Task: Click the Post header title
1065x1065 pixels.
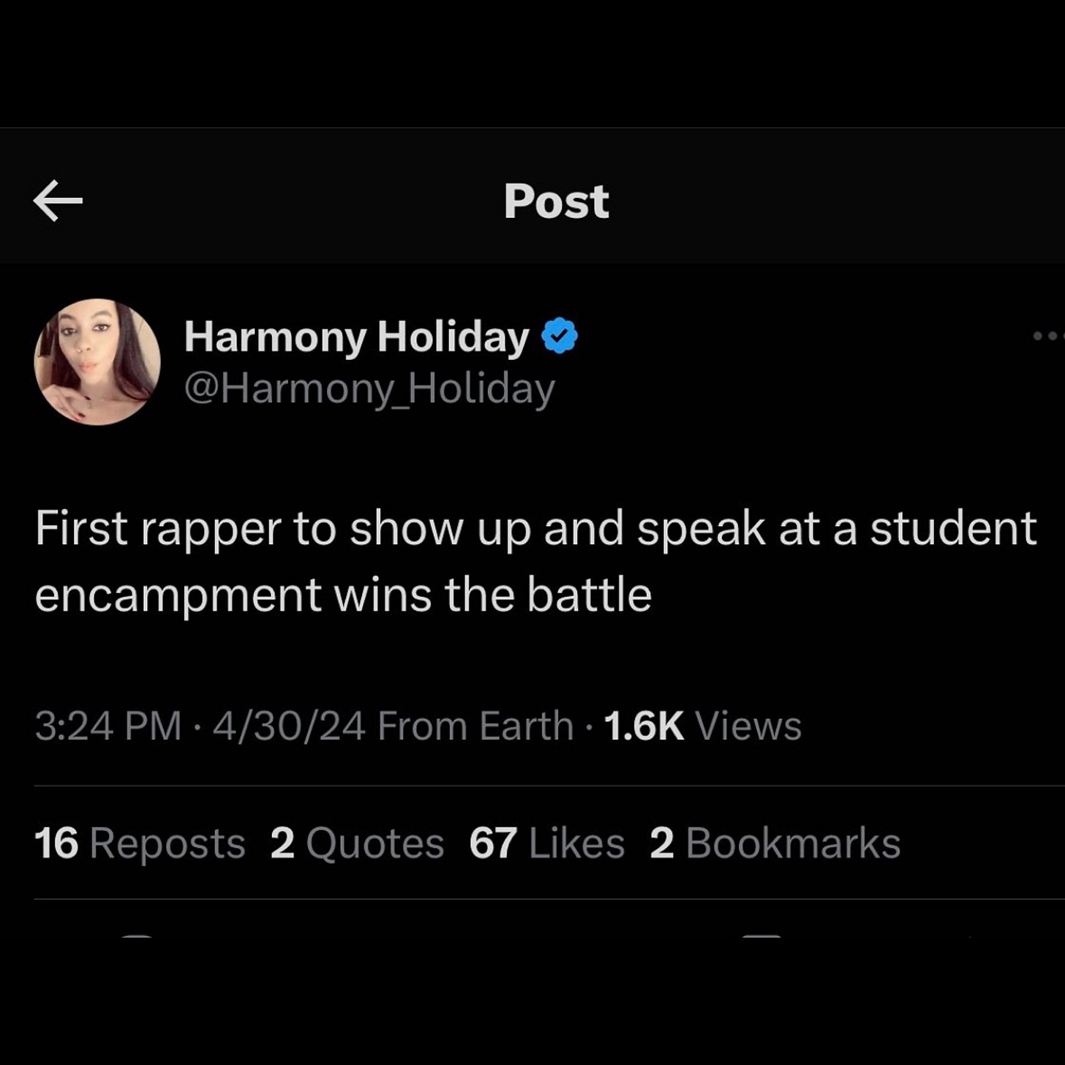Action: [556, 201]
